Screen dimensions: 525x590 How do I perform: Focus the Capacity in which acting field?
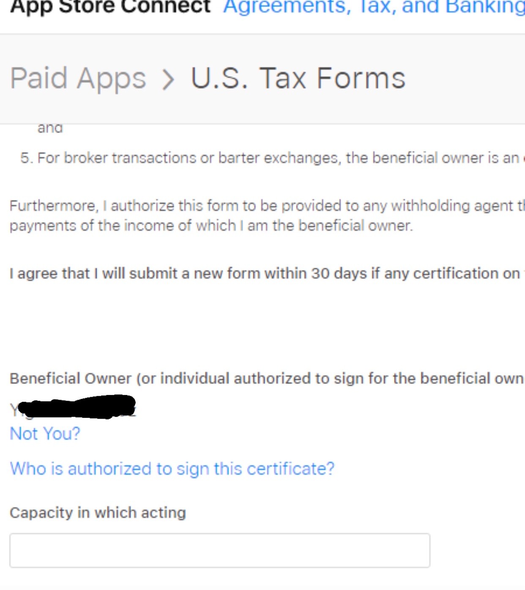(220, 550)
